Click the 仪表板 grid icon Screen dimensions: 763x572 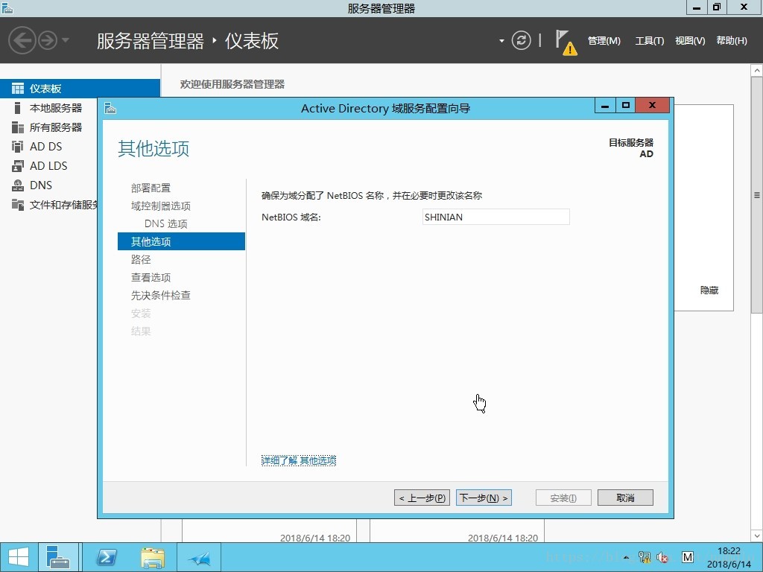[x=18, y=89]
